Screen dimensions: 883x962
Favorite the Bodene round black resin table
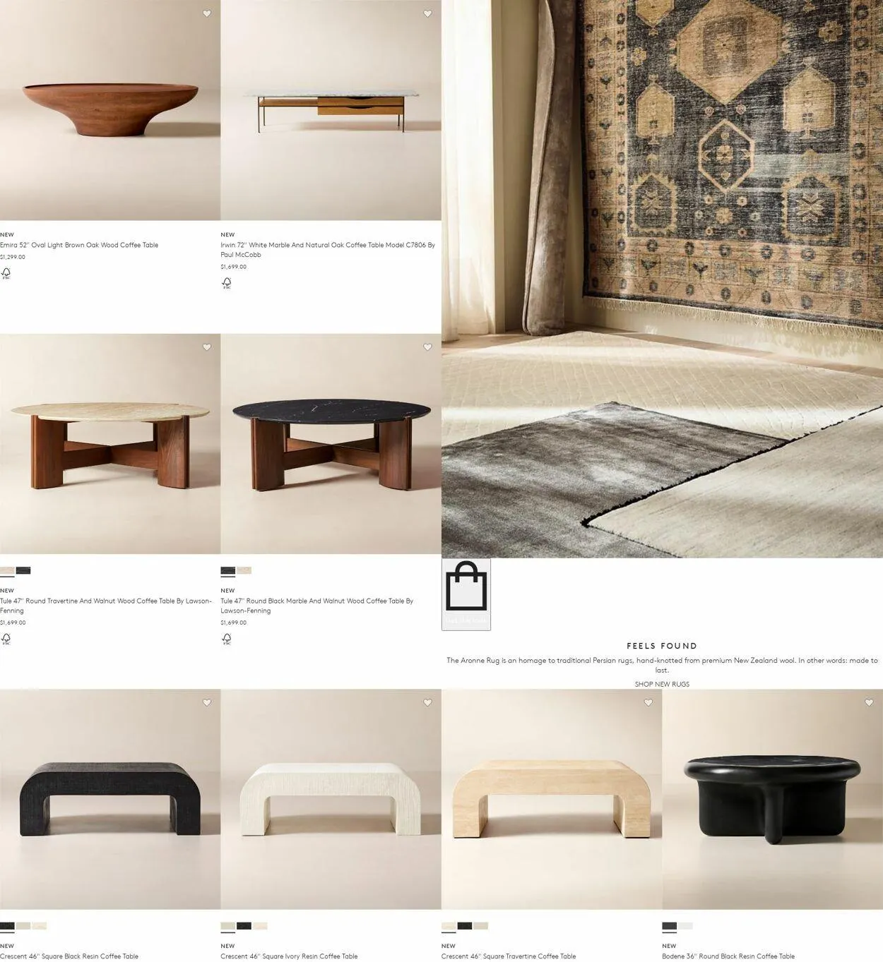point(869,702)
